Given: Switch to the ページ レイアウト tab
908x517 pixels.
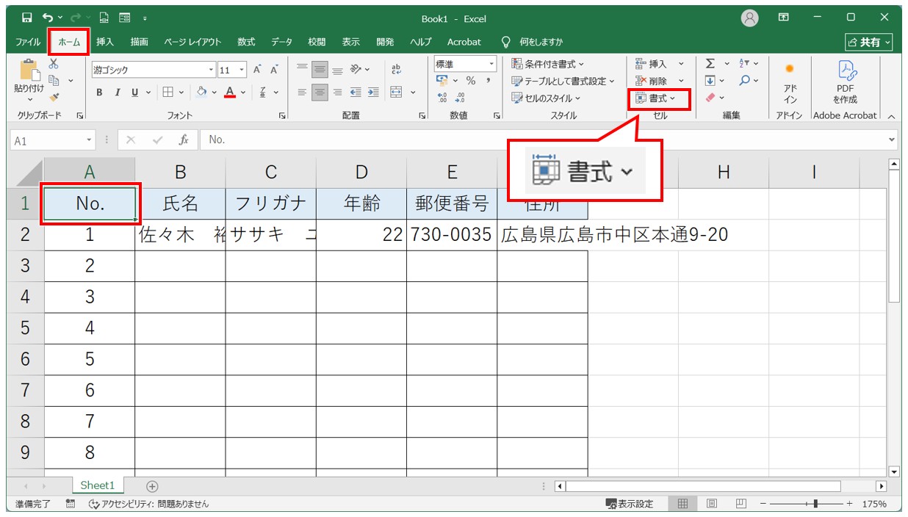Looking at the screenshot, I should (192, 42).
